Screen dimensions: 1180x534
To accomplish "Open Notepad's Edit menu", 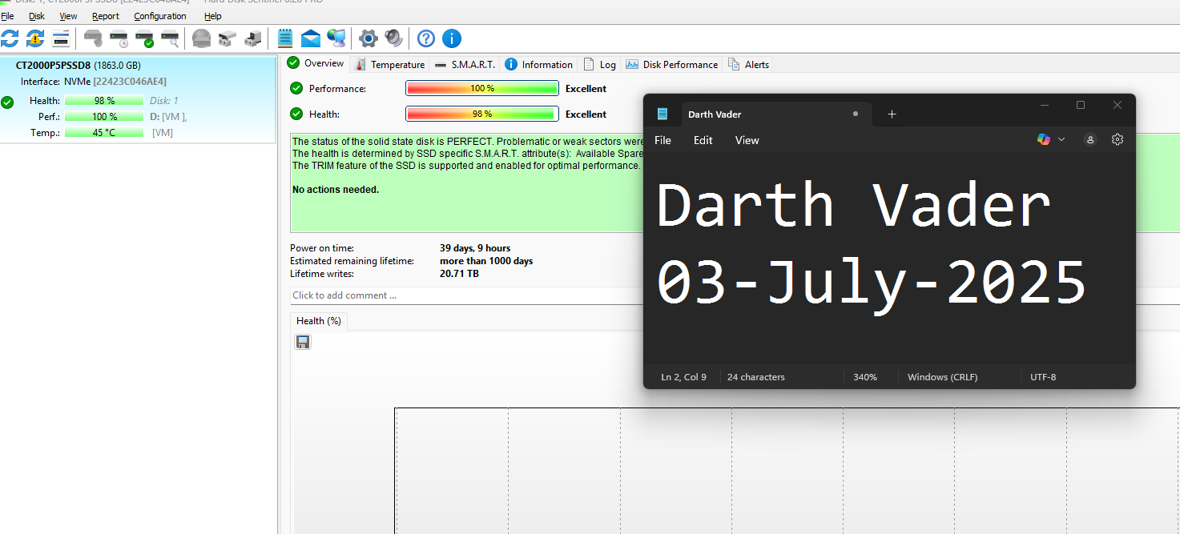I will pyautogui.click(x=703, y=140).
